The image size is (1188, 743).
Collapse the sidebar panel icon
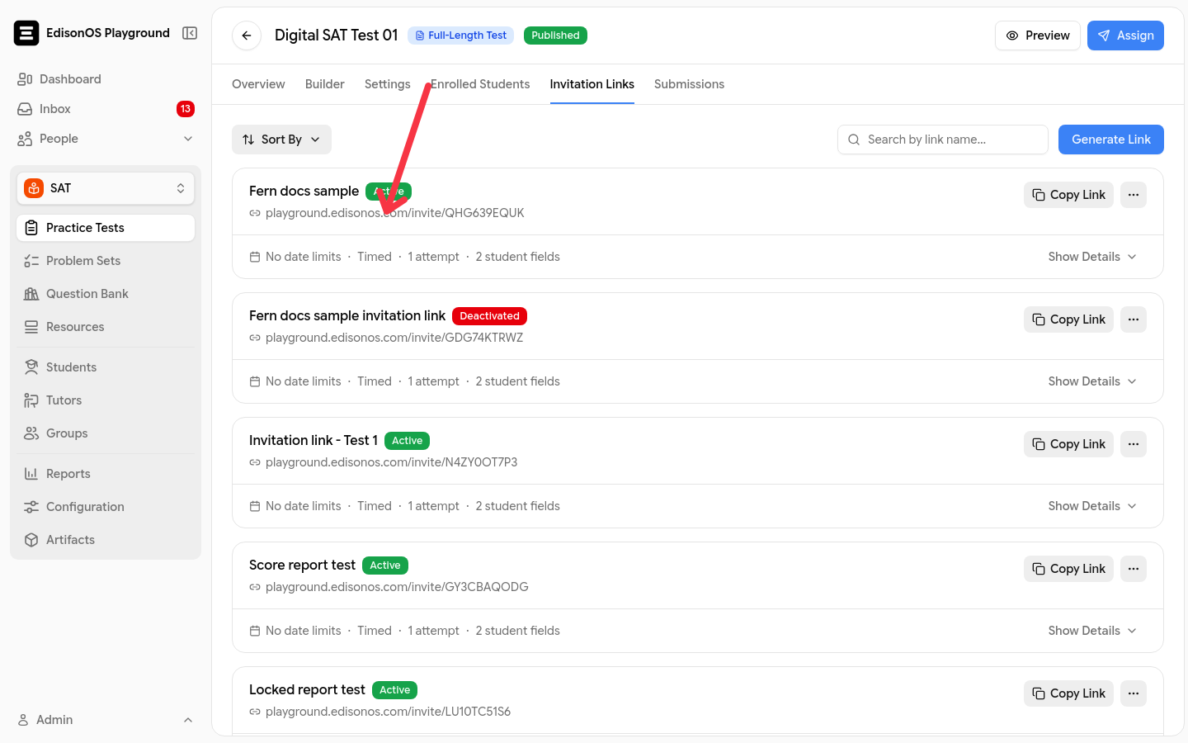pyautogui.click(x=190, y=33)
